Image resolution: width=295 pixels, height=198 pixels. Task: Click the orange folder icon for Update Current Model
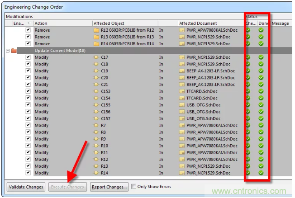tap(14, 51)
